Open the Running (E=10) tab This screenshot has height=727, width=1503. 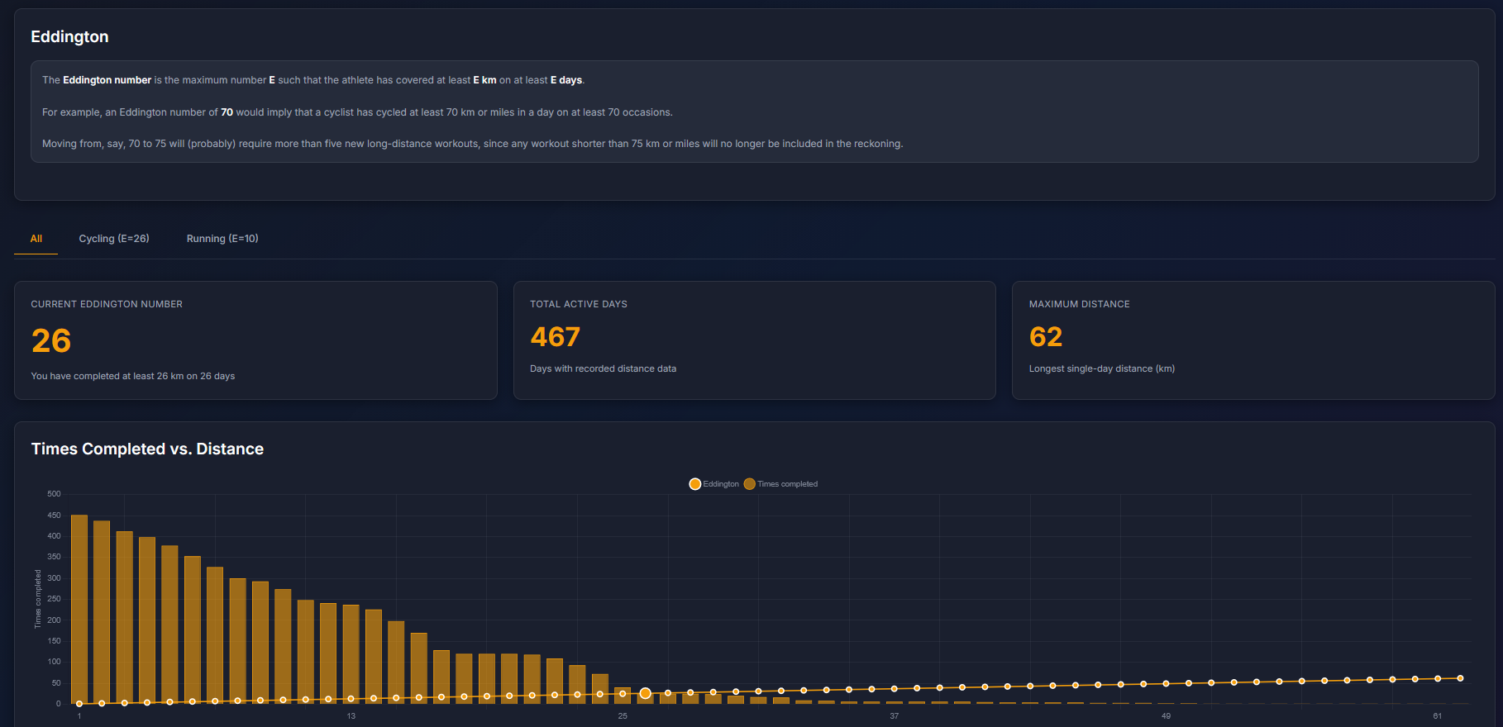pyautogui.click(x=222, y=239)
